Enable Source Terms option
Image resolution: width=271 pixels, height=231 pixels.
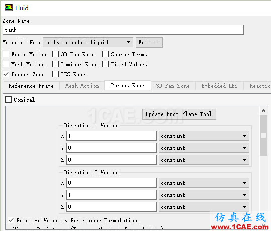coord(105,54)
